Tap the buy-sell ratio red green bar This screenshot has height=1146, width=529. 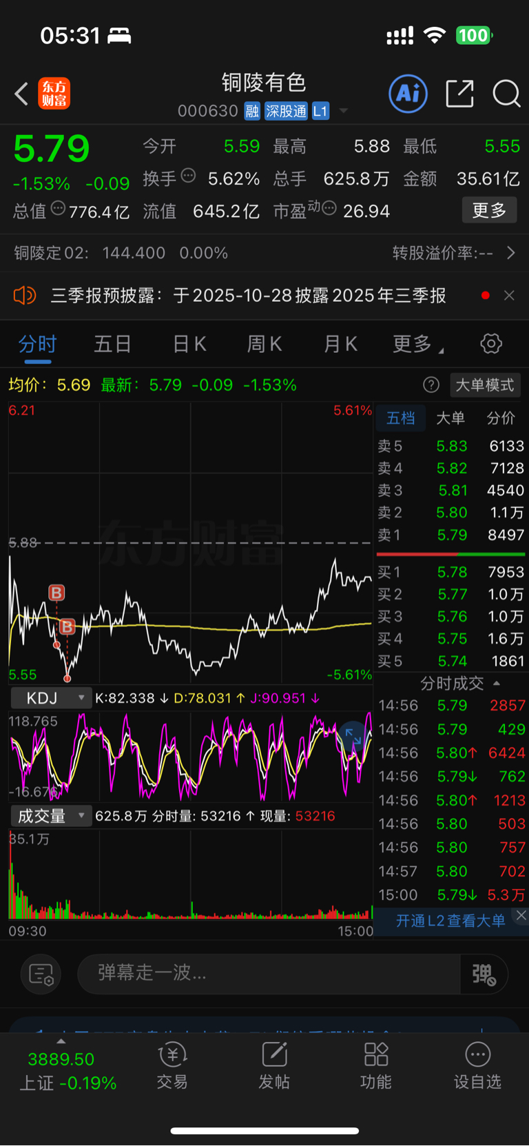tap(450, 553)
